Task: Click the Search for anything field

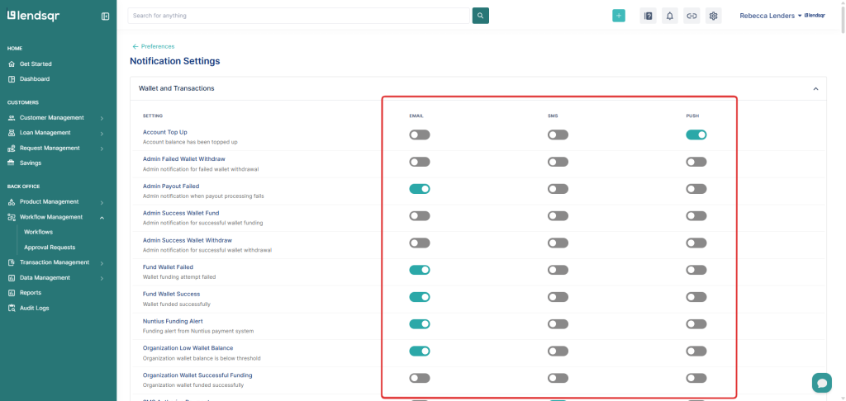Action: 299,16
